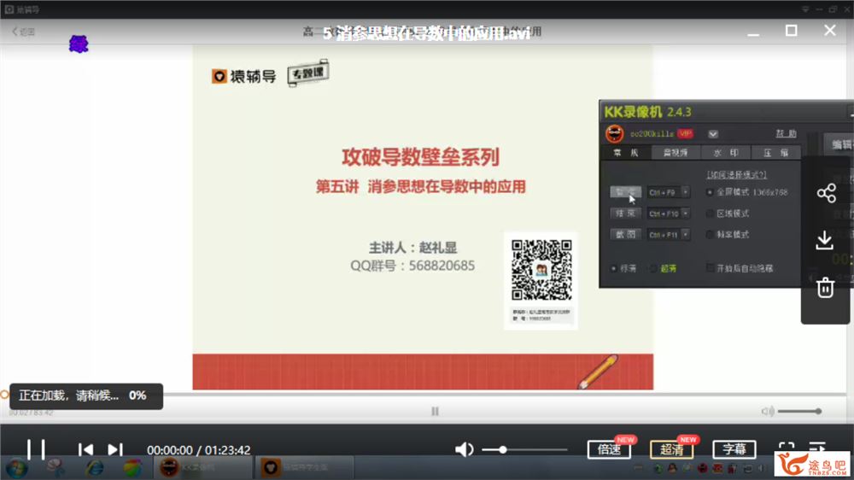Click the 00:00:00 / 01:23:42 time display
The image size is (854, 480).
click(x=199, y=450)
